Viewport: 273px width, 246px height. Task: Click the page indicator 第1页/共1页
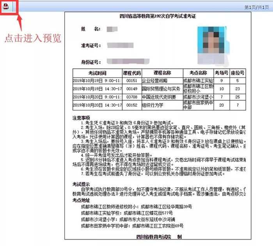[257, 7]
